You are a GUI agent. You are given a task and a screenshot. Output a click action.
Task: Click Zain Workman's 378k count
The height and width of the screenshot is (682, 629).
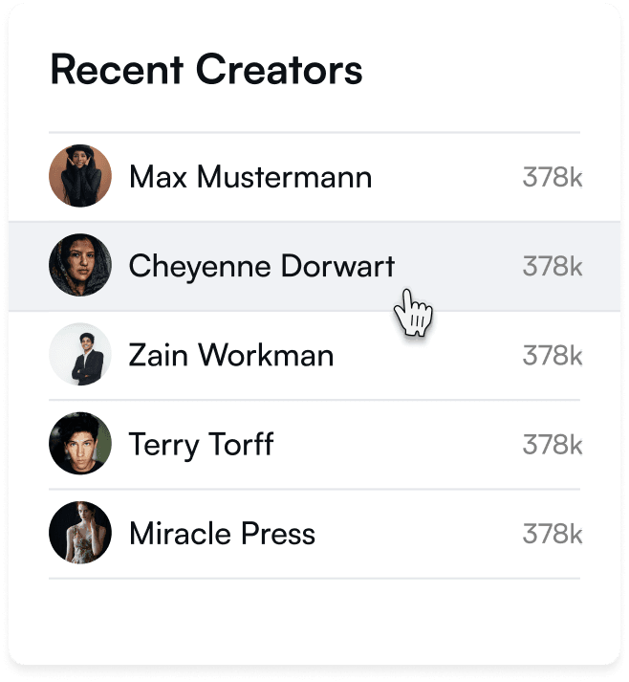click(553, 356)
